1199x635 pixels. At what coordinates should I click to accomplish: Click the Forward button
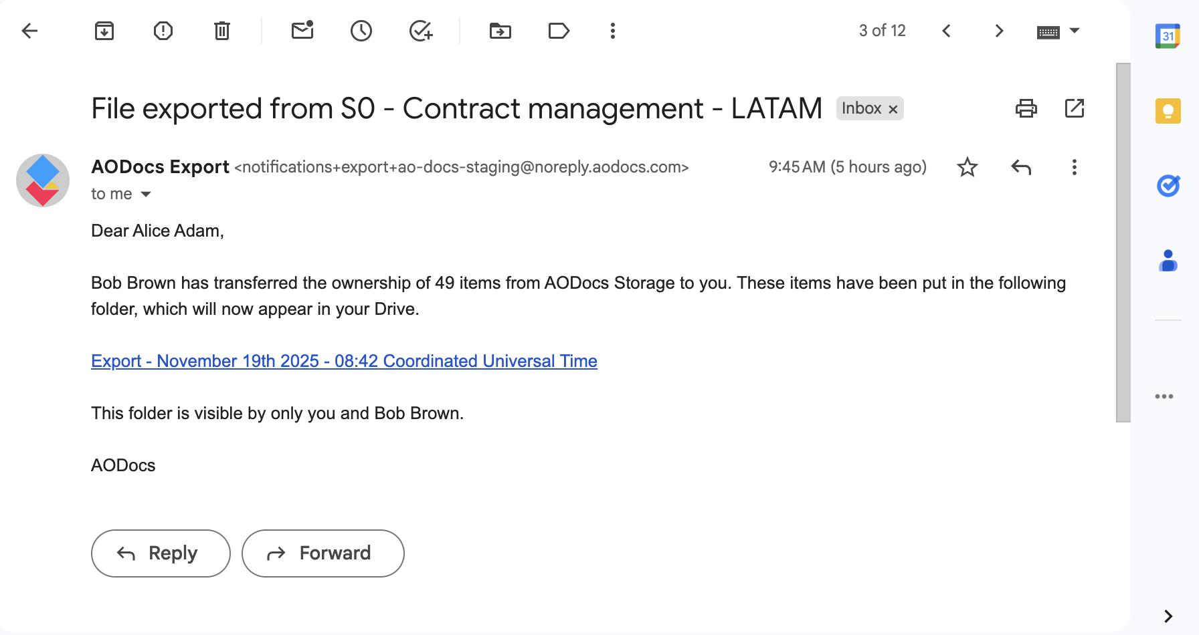tap(323, 553)
